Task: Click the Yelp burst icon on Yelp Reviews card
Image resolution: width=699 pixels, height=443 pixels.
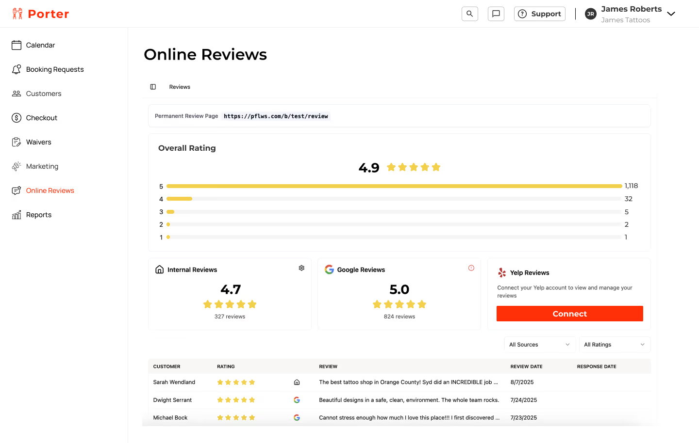Action: tap(501, 272)
